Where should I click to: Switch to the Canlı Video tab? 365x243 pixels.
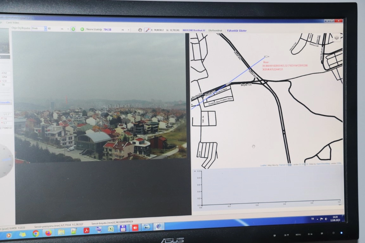(x=13, y=23)
